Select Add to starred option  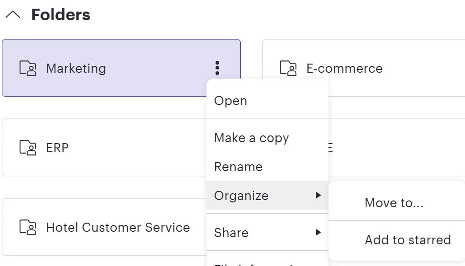408,240
